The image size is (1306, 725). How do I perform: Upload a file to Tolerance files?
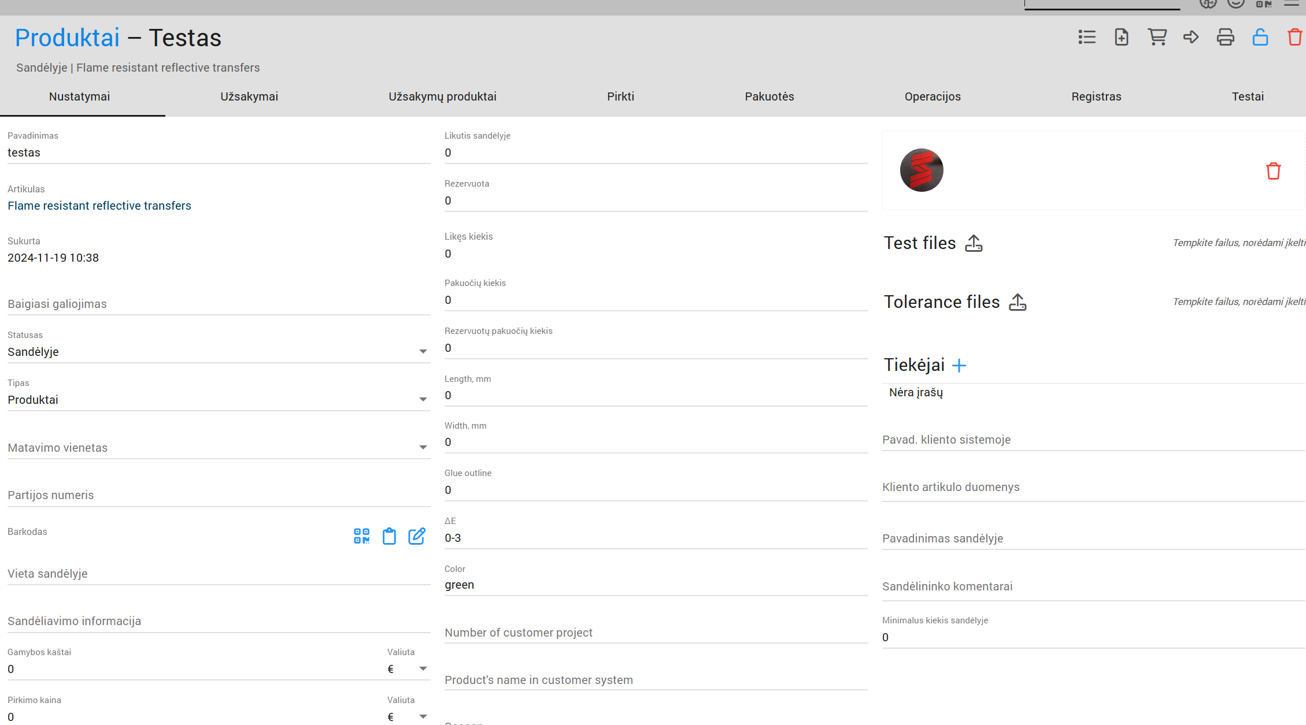pyautogui.click(x=1018, y=302)
